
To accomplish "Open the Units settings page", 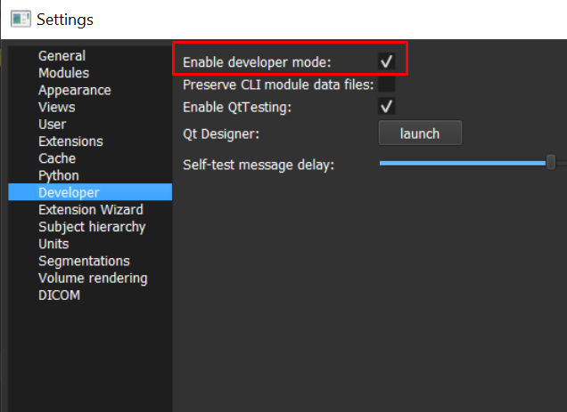I will [53, 244].
